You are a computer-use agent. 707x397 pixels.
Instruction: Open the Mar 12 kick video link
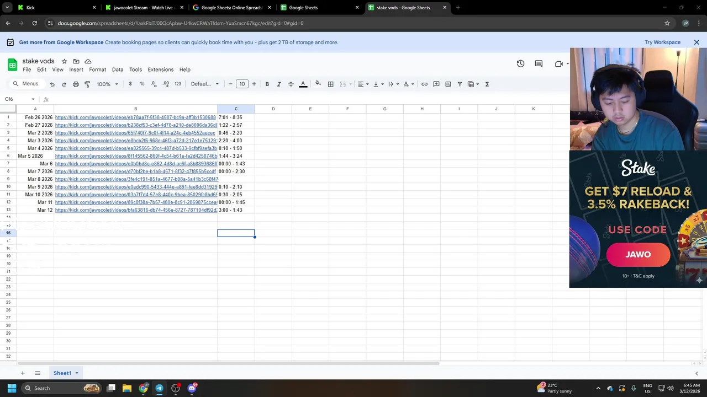coord(136,210)
